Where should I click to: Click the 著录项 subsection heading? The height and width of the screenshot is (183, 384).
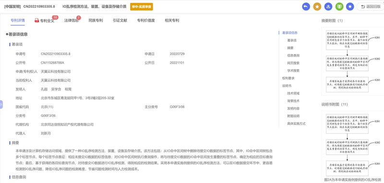pos(17,45)
